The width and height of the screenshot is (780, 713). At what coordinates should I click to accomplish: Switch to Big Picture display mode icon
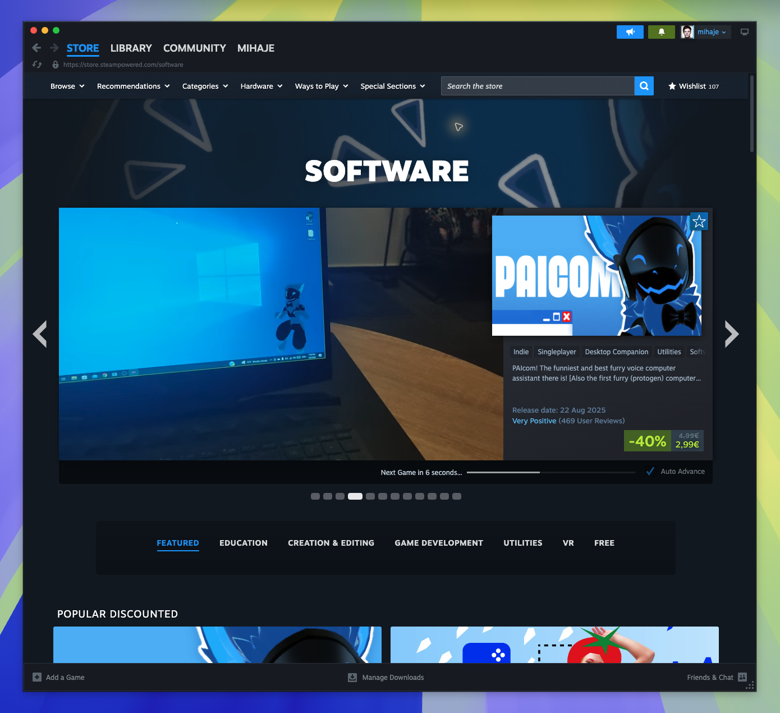[745, 32]
